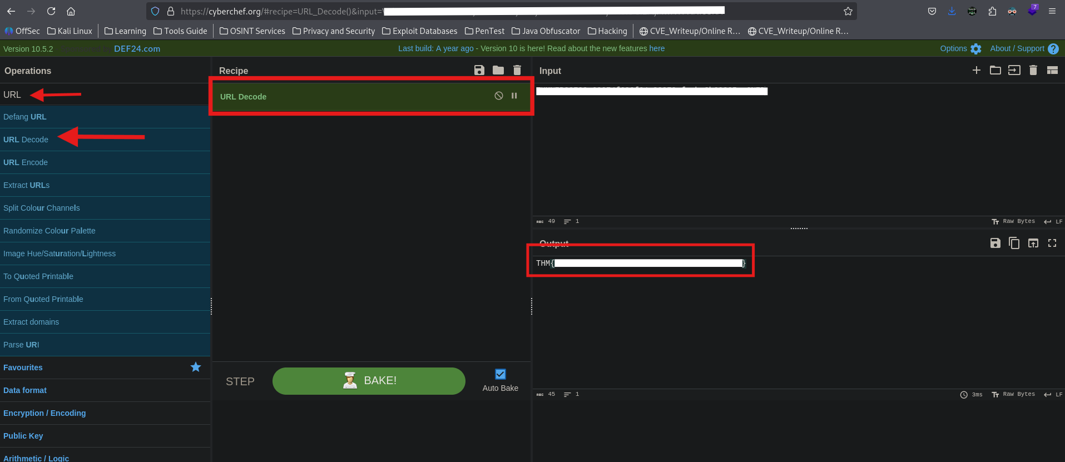Viewport: 1065px width, 462px height.
Task: Select Extract URLs operation
Action: [x=105, y=185]
